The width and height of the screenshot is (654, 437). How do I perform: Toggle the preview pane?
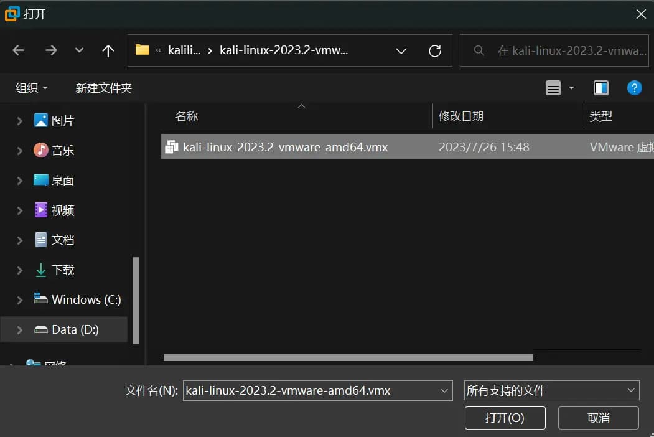click(601, 88)
